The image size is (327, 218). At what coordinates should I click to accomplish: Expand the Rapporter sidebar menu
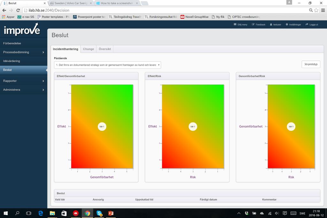coord(24,81)
